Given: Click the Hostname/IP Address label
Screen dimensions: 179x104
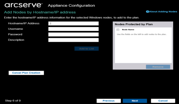Looking at the screenshot, I should pos(24,23).
